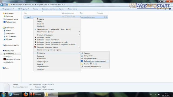Select Media (G:) drive
Image resolution: width=173 pixels, height=97 pixels.
(x=8, y=62)
